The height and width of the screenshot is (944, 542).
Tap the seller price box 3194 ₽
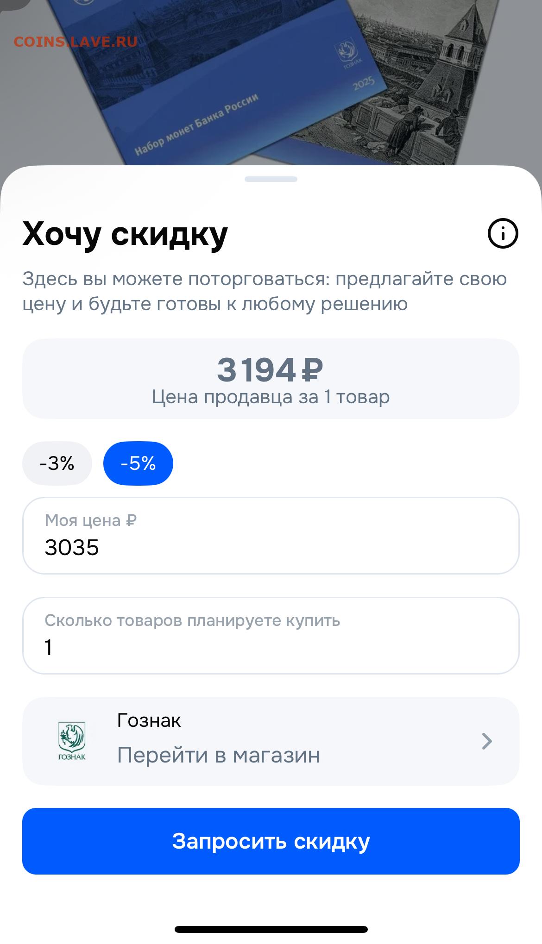point(271,379)
